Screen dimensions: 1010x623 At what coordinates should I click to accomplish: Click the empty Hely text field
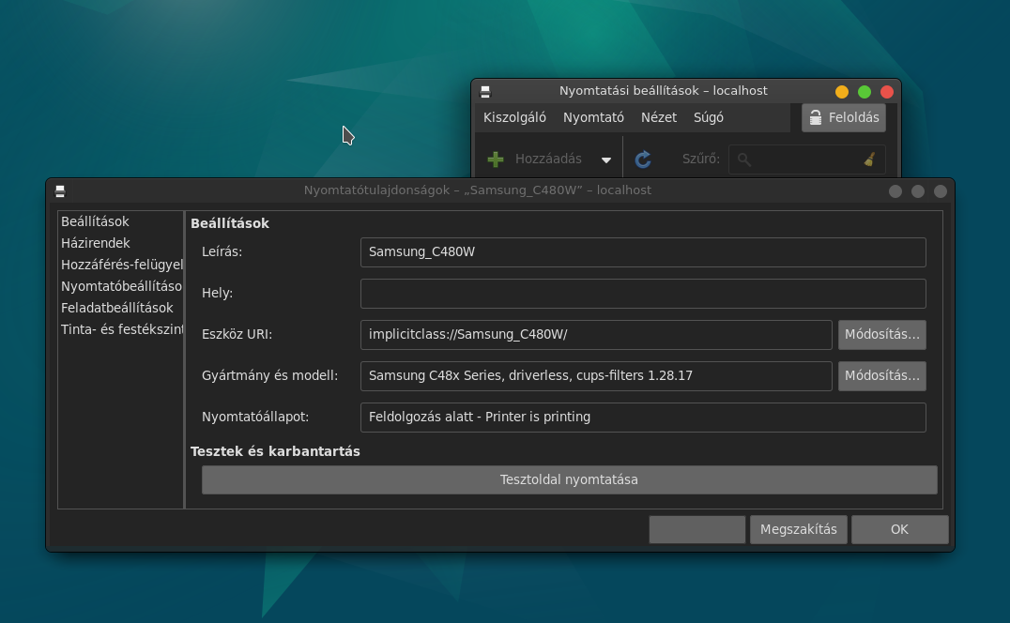point(643,294)
